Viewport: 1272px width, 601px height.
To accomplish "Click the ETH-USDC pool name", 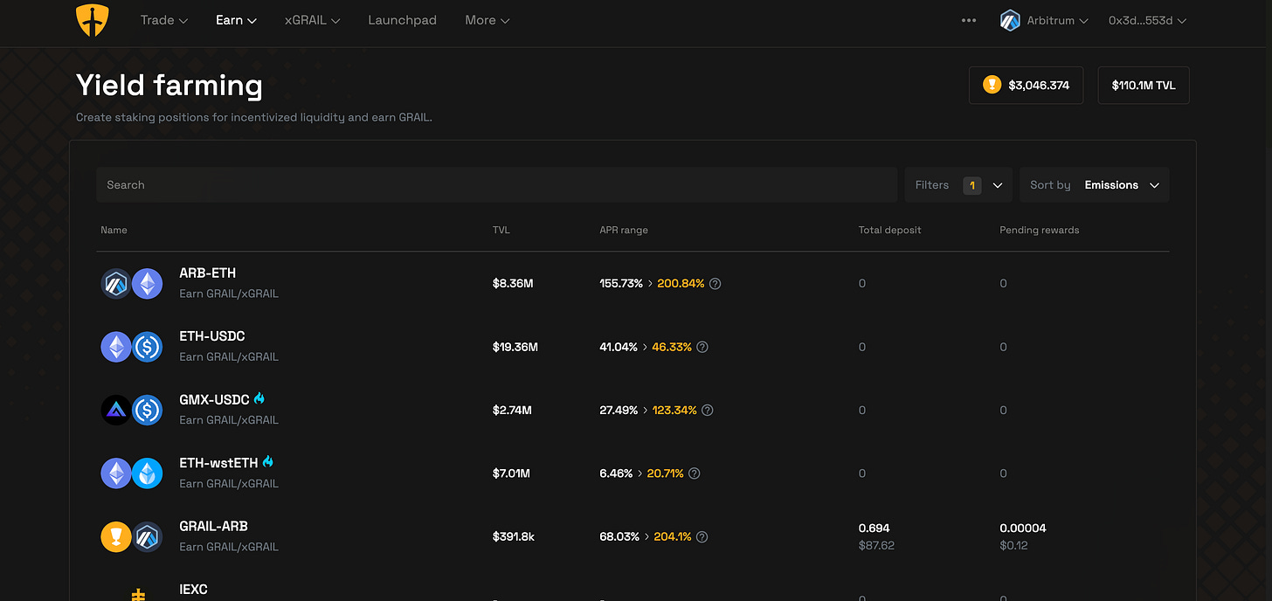I will click(x=212, y=336).
